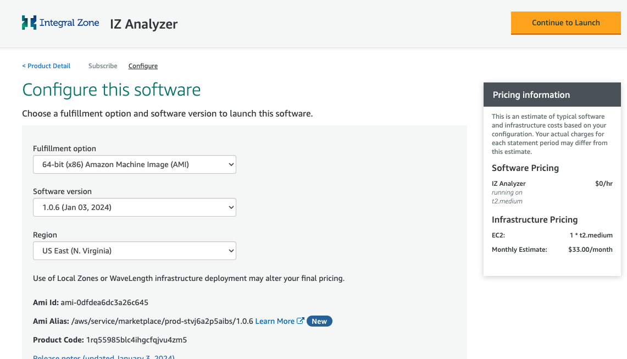Click the Fulfillment option label
The height and width of the screenshot is (359, 627).
click(x=64, y=148)
